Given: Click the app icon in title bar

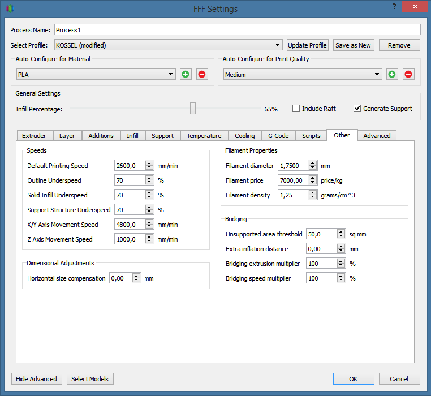Looking at the screenshot, I should (10, 8).
